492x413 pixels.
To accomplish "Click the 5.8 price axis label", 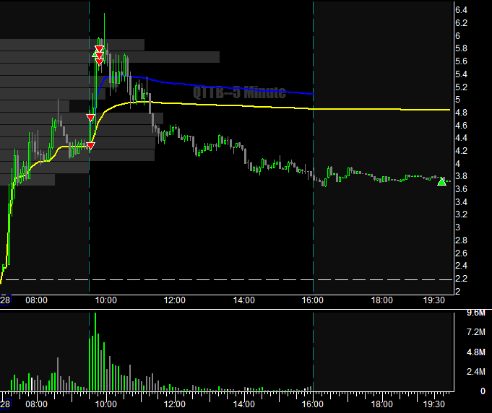I will pyautogui.click(x=461, y=48).
